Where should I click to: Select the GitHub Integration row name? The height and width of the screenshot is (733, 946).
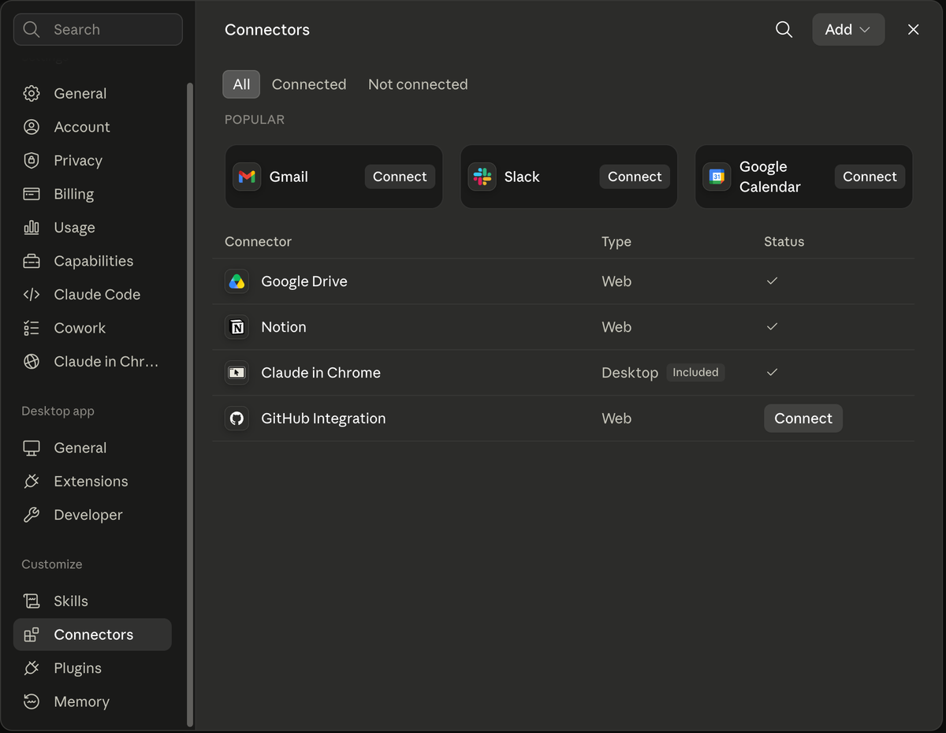(323, 419)
